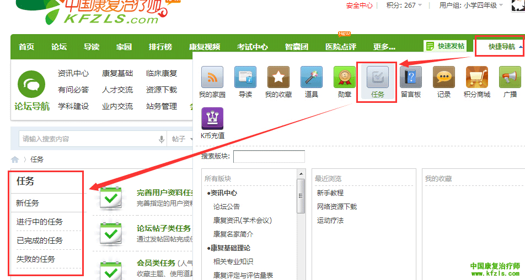Select the 道具 magic wand icon
Viewport: 525px width, 280px height.
(312, 78)
